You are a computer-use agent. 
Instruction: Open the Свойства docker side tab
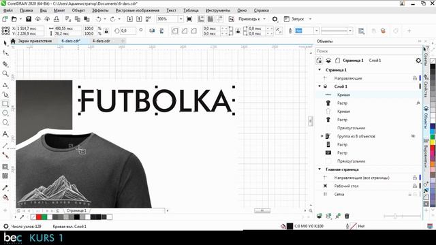tap(426, 86)
